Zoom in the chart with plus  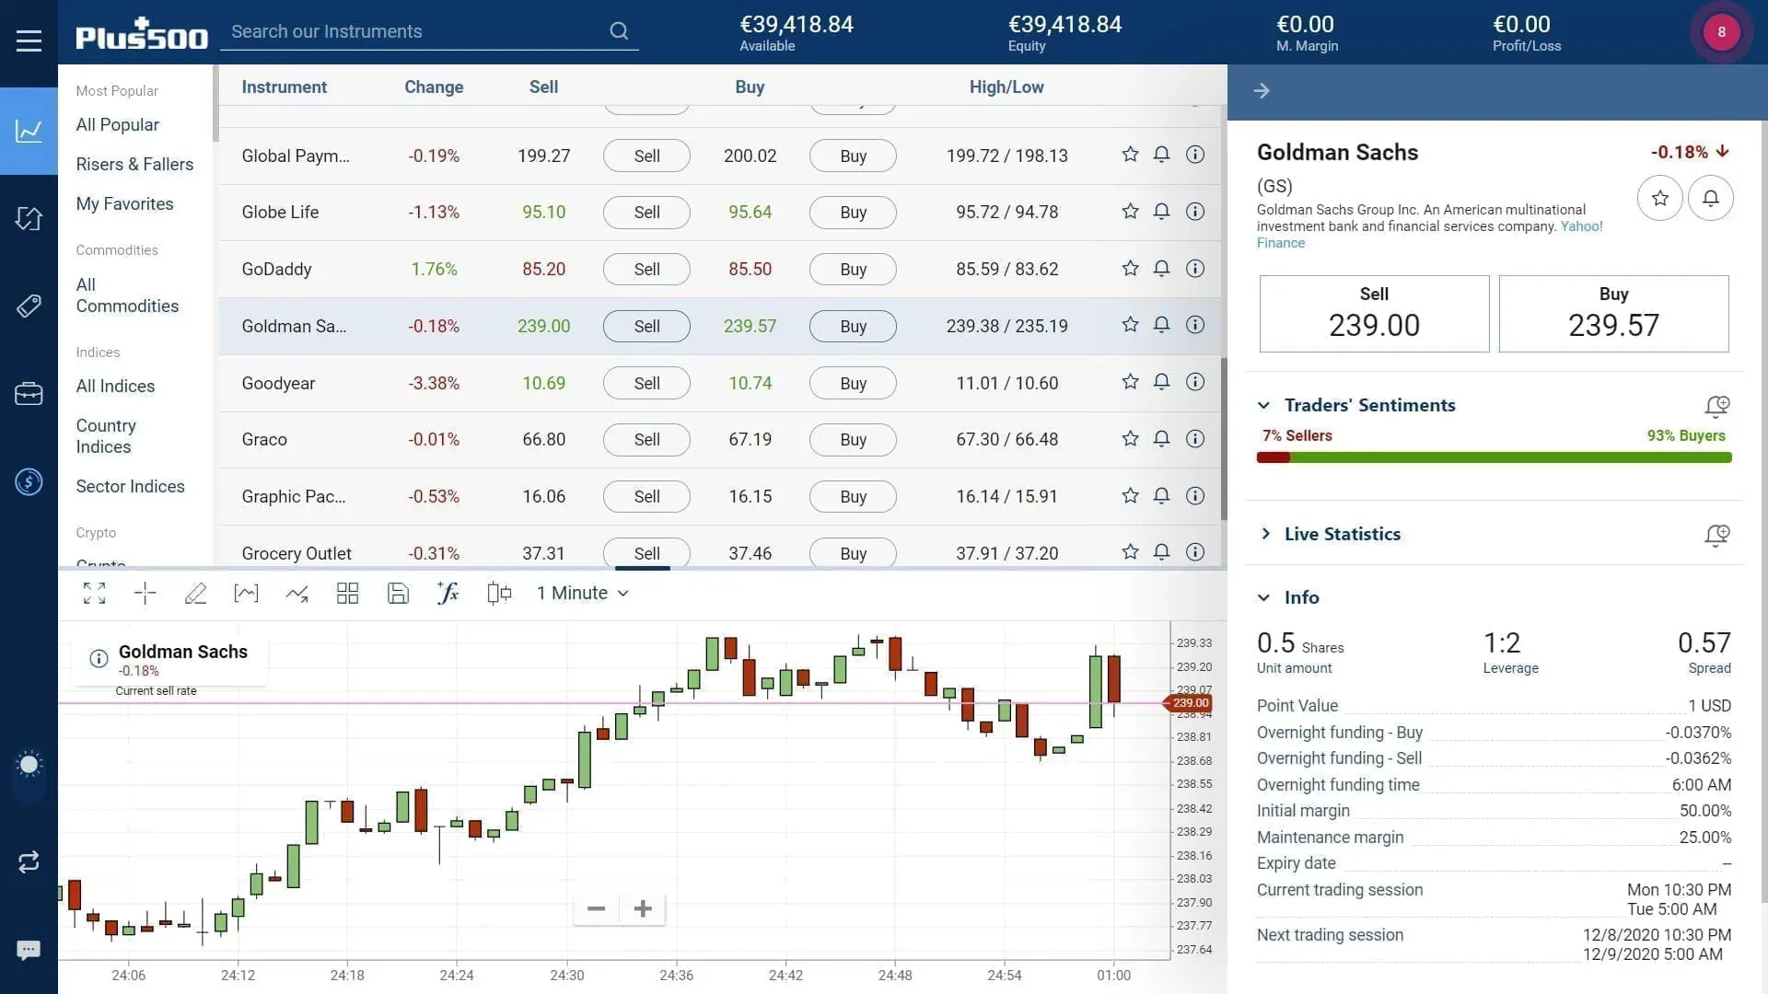[643, 909]
